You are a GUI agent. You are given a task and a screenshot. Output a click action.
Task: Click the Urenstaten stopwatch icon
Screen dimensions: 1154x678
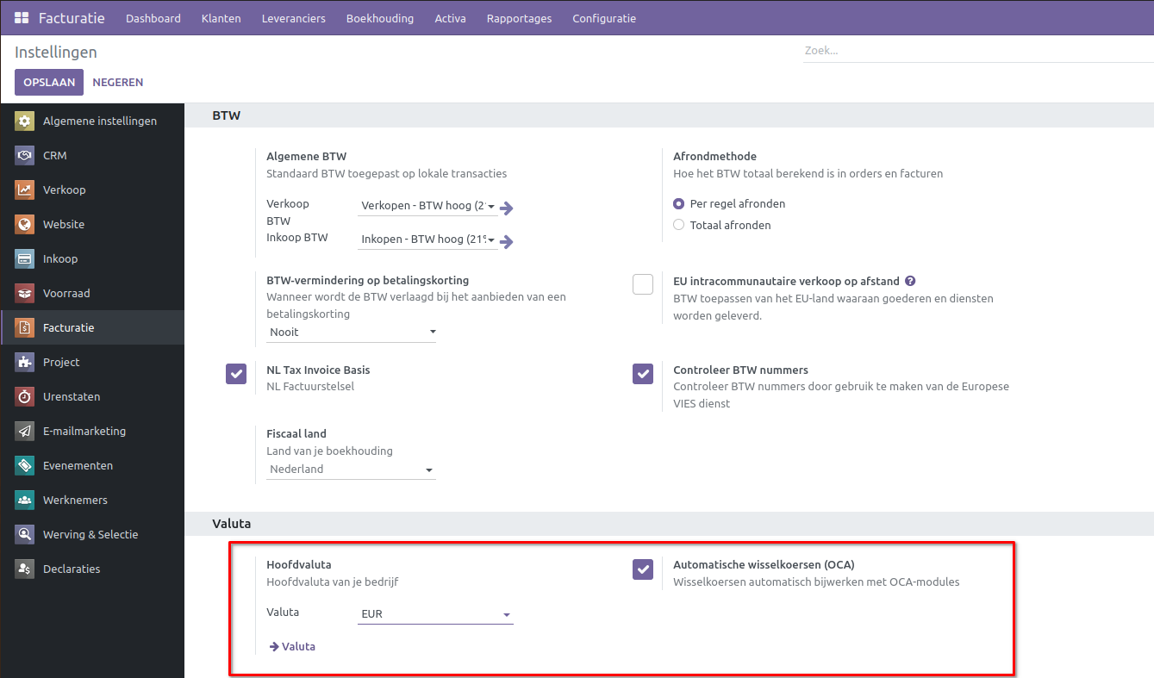25,397
